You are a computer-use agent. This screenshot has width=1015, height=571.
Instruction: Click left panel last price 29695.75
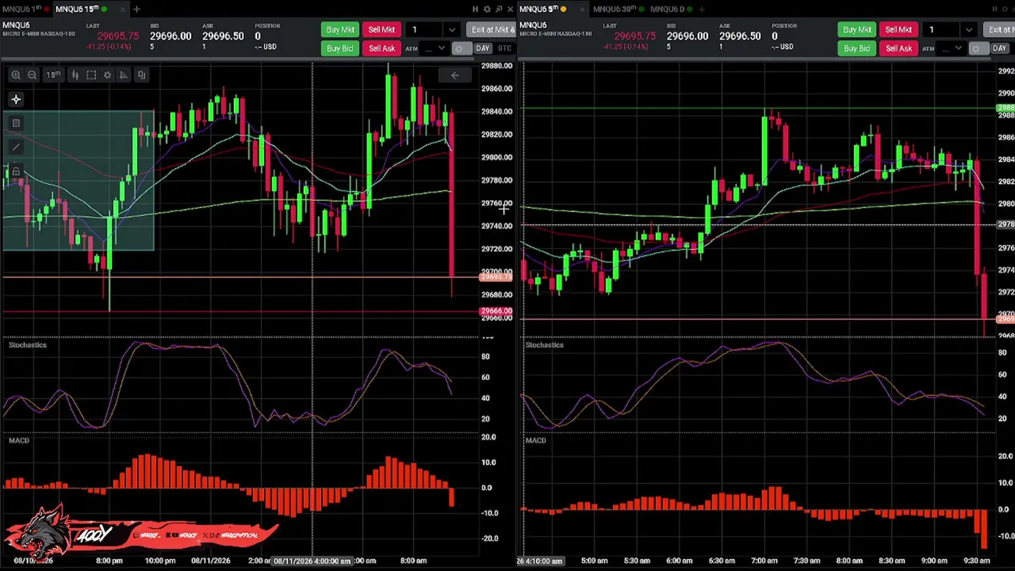point(117,36)
